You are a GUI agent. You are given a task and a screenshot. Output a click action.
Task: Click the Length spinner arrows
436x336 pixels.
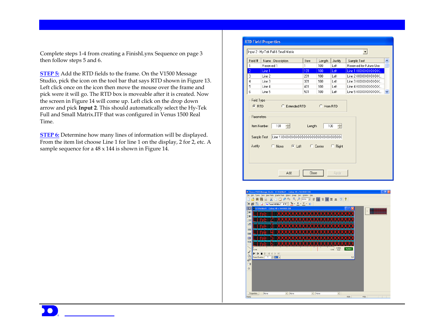pos(340,126)
